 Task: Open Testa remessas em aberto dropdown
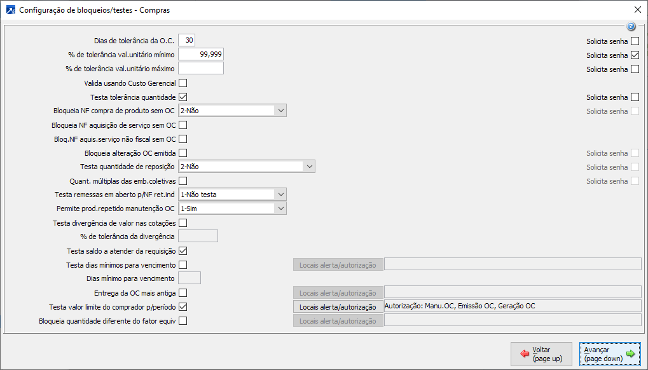click(x=280, y=195)
